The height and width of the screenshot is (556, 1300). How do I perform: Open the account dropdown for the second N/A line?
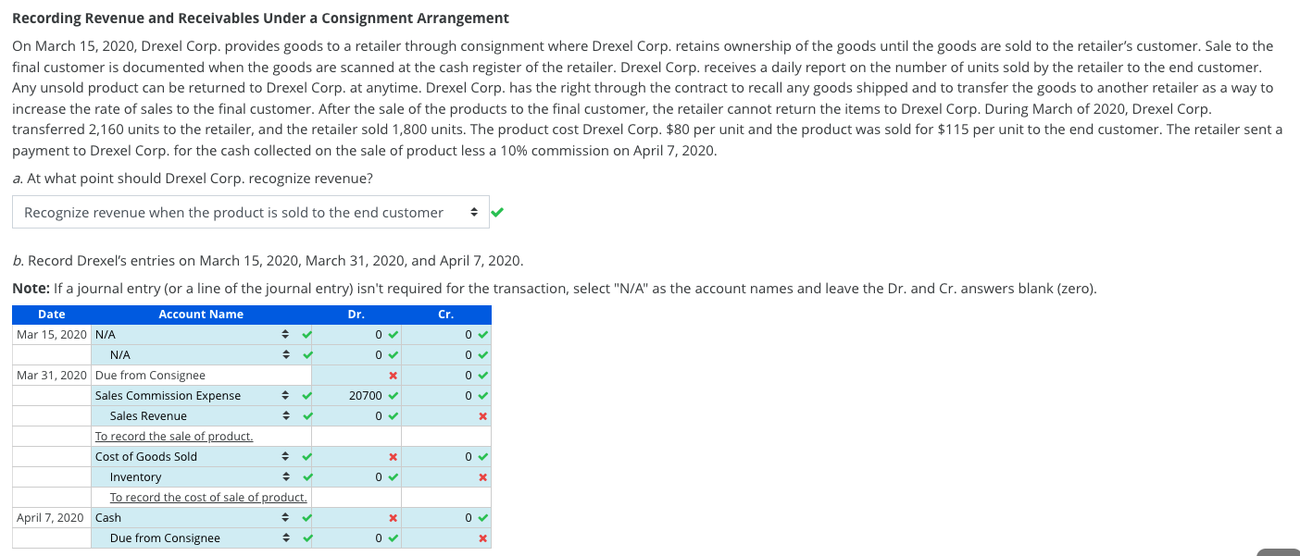(286, 354)
